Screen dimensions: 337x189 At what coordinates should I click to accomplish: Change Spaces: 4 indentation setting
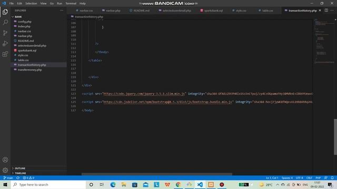pos(287,178)
